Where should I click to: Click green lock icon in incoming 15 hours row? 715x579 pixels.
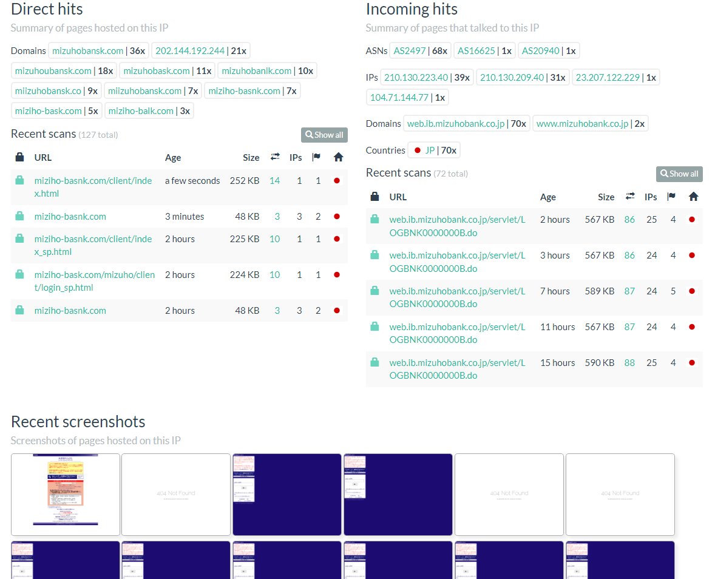375,362
